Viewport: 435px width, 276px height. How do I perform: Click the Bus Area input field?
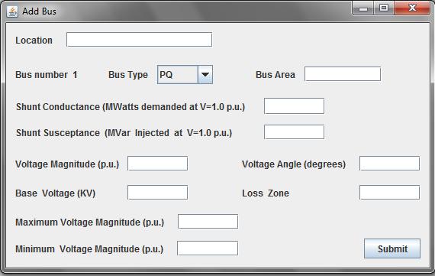(x=343, y=74)
